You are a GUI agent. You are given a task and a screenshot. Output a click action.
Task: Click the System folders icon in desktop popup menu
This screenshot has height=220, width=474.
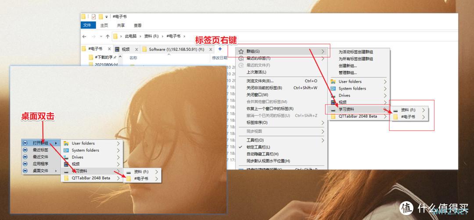(66, 150)
